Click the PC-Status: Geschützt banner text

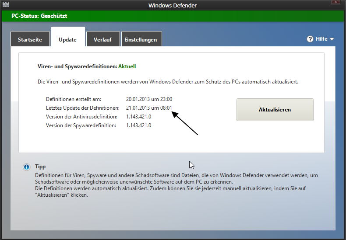pos(39,16)
